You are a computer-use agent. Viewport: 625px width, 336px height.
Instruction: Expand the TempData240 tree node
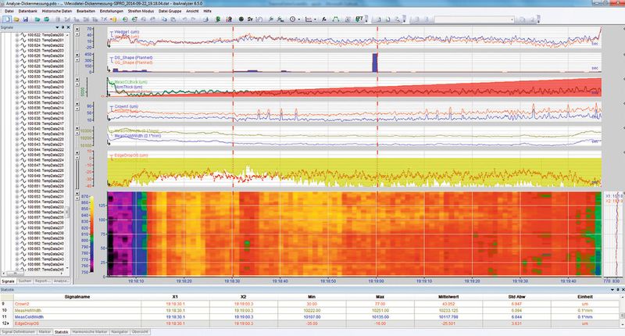pos(17,243)
